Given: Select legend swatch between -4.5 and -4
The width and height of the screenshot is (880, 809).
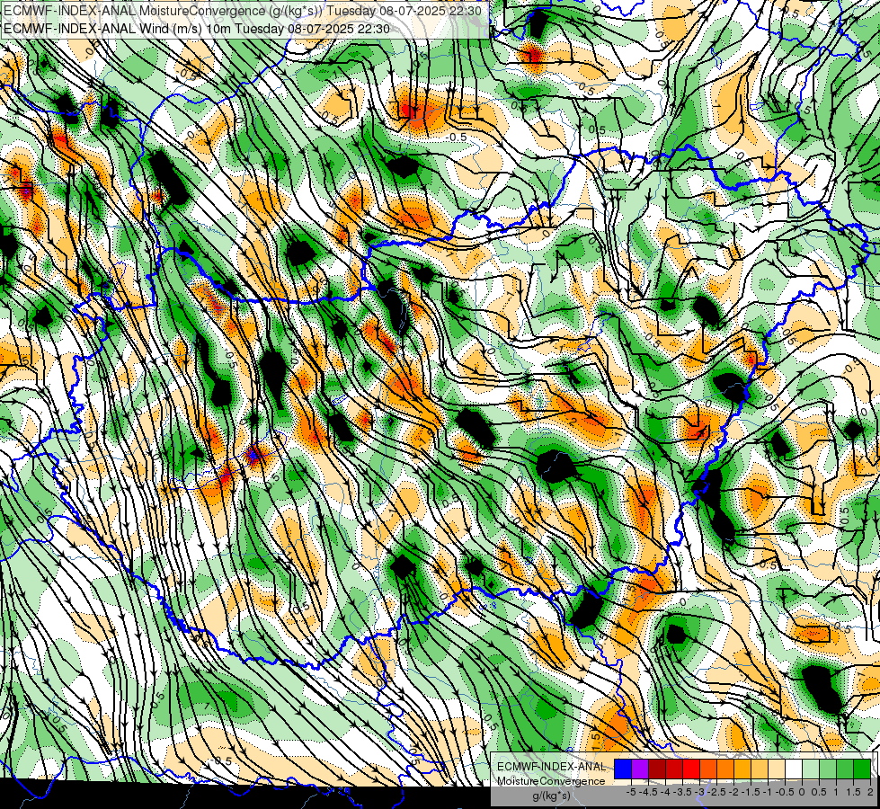Looking at the screenshot, I should 657,769.
